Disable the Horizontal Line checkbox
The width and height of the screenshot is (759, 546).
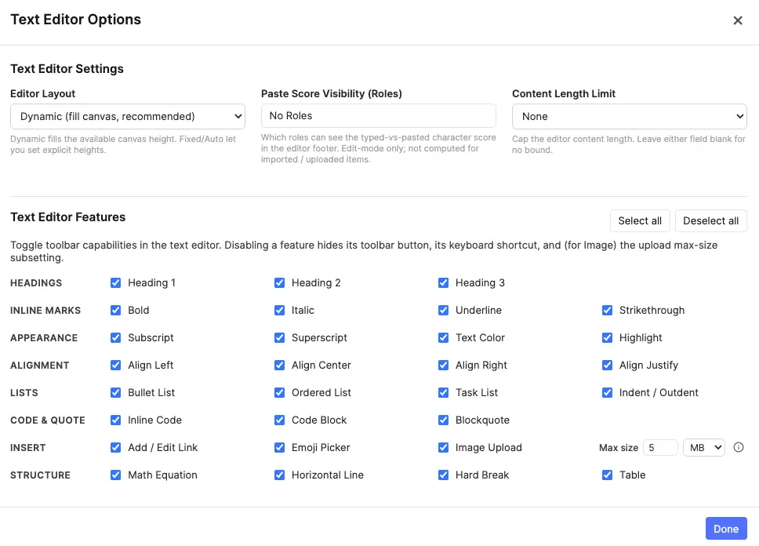coord(279,475)
